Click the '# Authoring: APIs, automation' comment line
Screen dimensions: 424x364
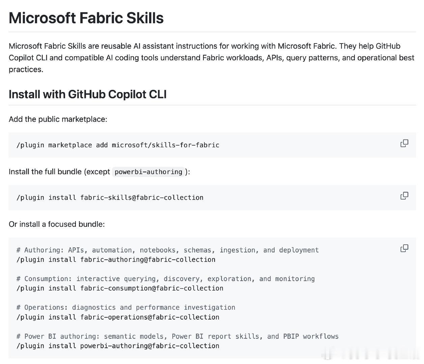pos(168,250)
